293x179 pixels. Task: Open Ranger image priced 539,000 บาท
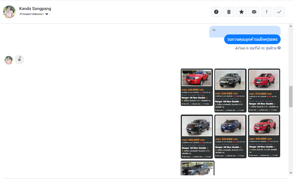pyautogui.click(x=230, y=90)
